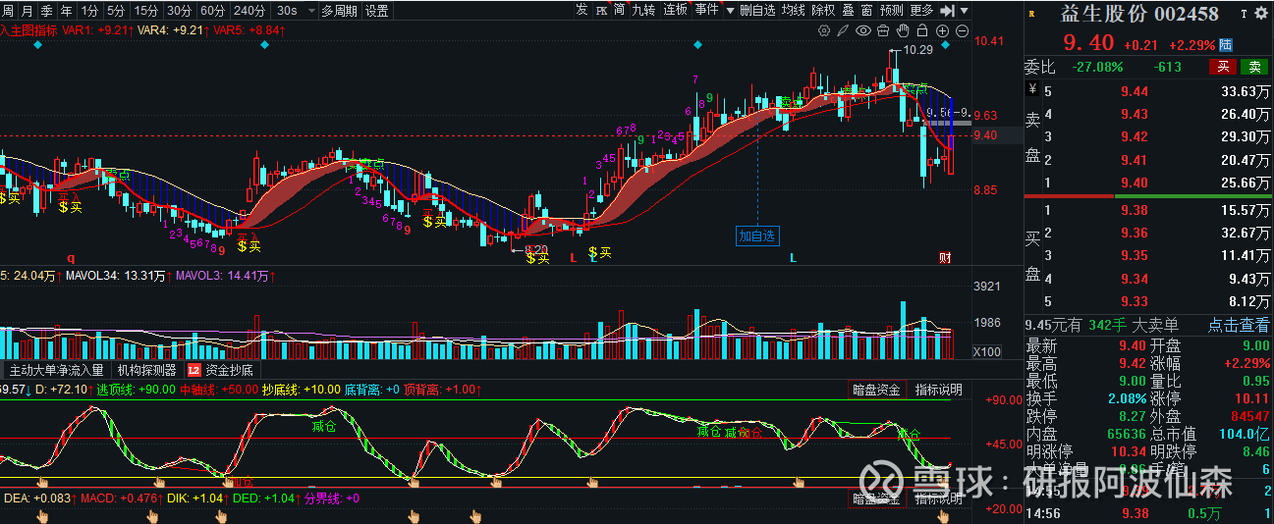1274x524 pixels.
Task: Toggle 除权 adjustment option
Action: click(x=824, y=11)
